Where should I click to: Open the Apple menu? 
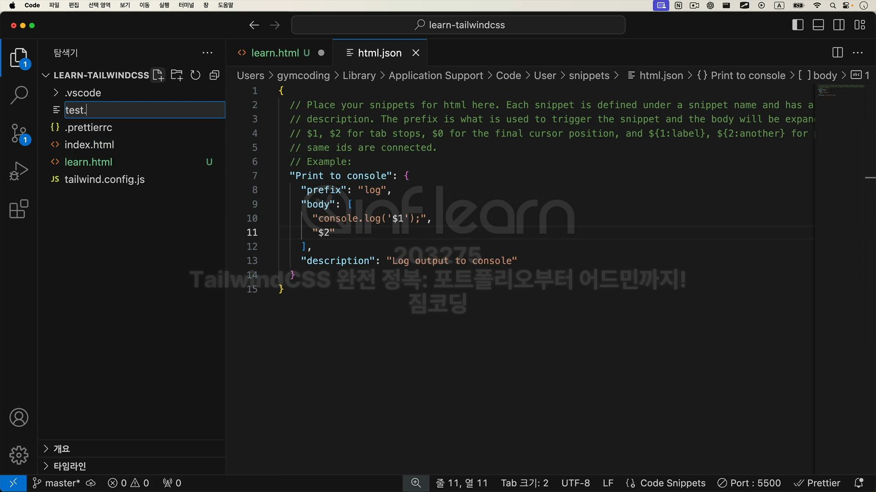tap(12, 5)
